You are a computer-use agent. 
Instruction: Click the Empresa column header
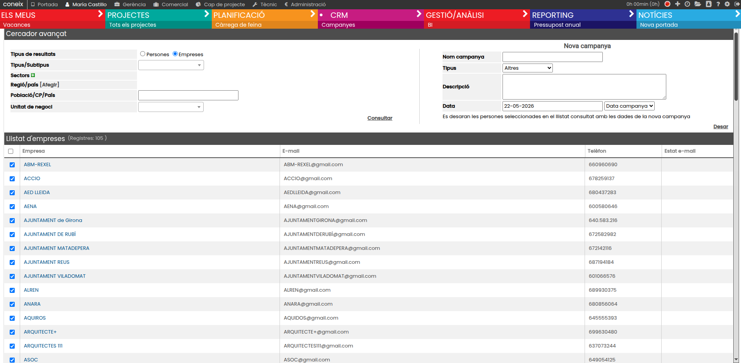pyautogui.click(x=34, y=151)
